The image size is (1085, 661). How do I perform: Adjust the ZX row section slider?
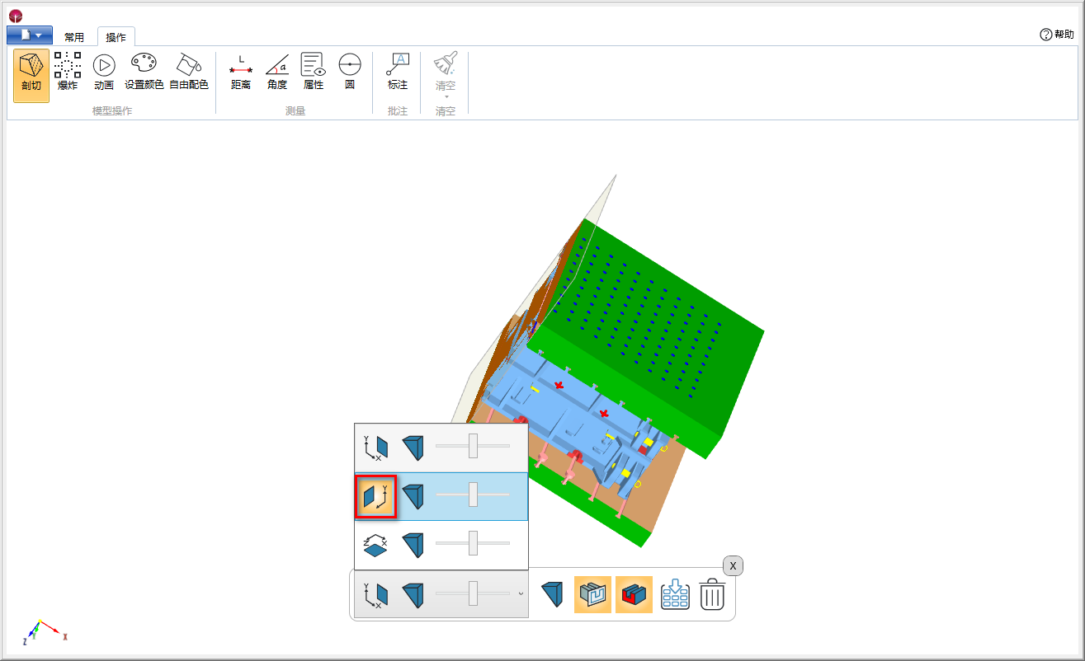473,543
